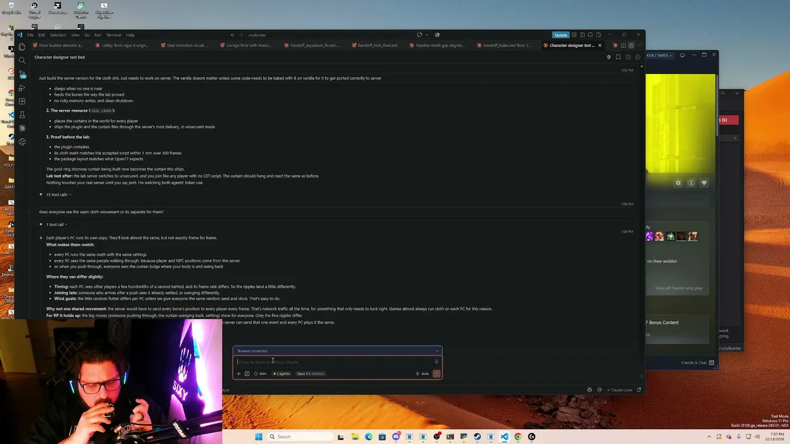Expand the 1 tool call section
The image size is (790, 444).
tap(57, 224)
